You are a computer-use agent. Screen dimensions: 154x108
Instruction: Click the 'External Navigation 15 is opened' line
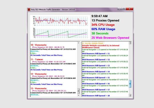[105, 75]
